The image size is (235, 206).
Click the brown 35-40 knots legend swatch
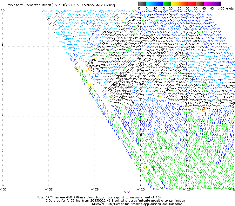[x=200, y=4]
